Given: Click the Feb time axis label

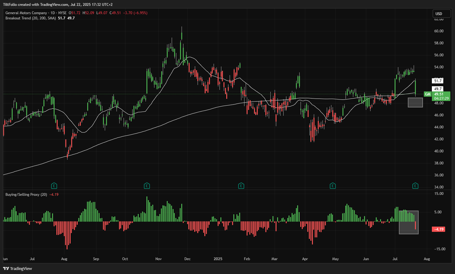Looking at the screenshot, I should pyautogui.click(x=246, y=260).
